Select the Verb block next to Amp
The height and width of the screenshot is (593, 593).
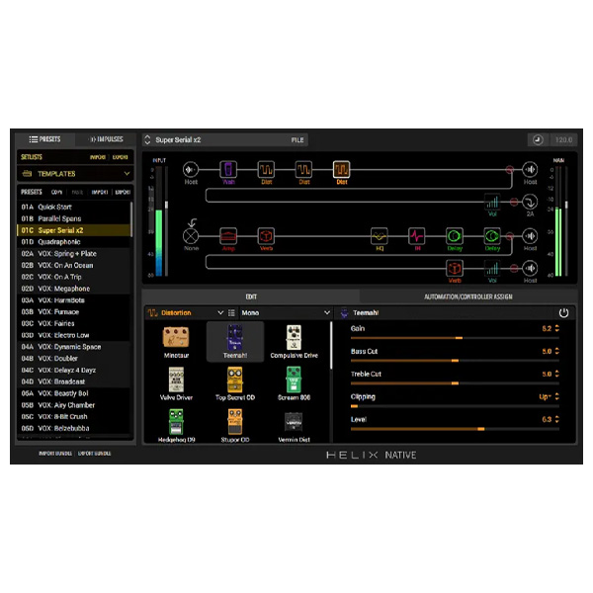(266, 236)
